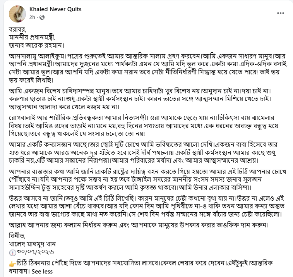The image size is (293, 277).
Task: Click the globe public privacy icon
Action: point(42,17)
